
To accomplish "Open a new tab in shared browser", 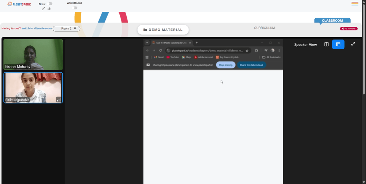I will pyautogui.click(x=197, y=43).
